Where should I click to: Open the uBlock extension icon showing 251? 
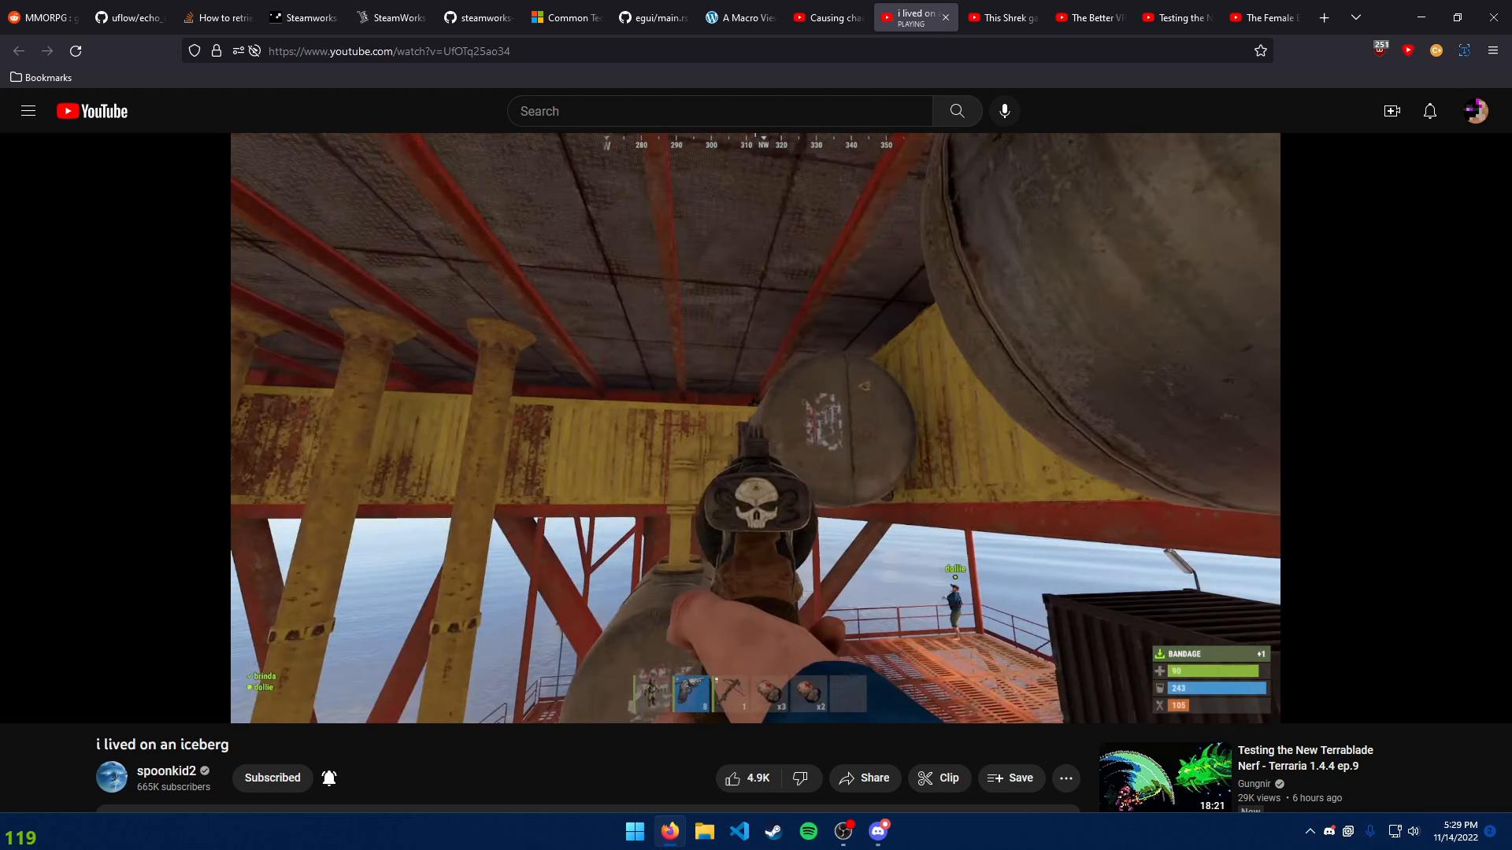1380,49
